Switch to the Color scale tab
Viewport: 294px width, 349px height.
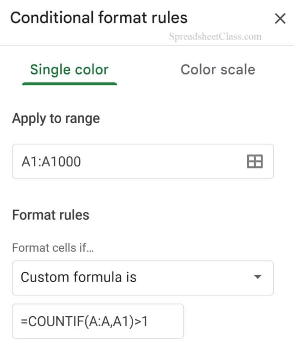[218, 70]
